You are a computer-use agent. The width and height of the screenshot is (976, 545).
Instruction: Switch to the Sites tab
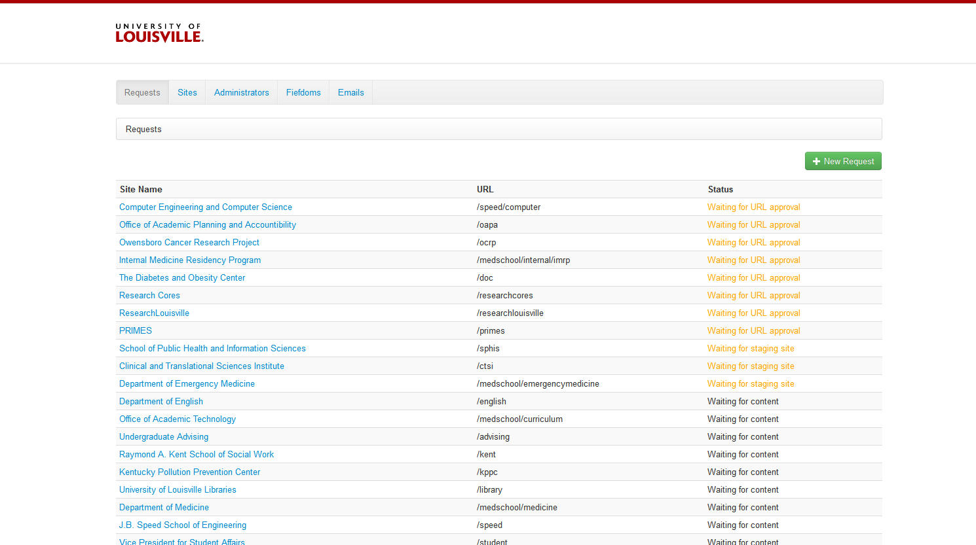click(187, 92)
